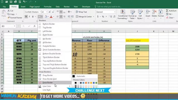178x100 pixels.
Task: Click the List Of Function link
Action: [133, 41]
